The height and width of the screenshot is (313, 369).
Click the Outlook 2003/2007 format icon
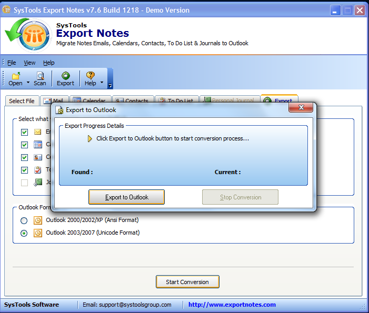38,233
